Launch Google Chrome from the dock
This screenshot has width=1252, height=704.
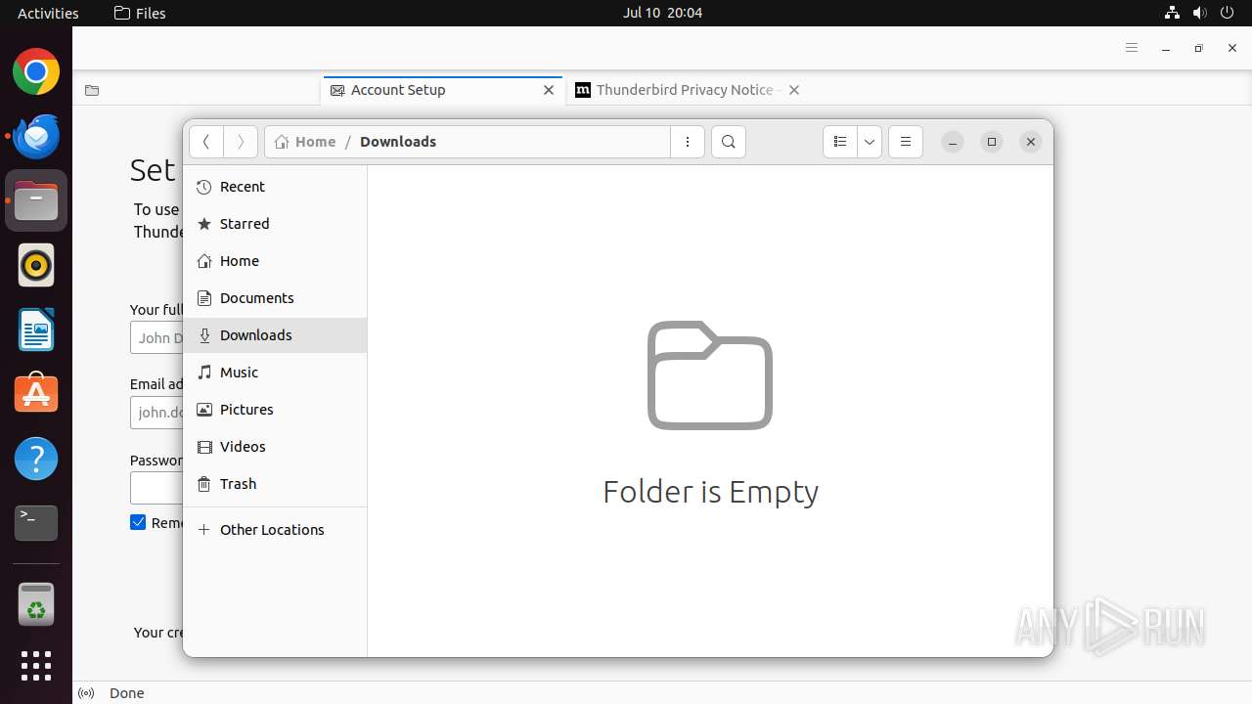point(36,72)
